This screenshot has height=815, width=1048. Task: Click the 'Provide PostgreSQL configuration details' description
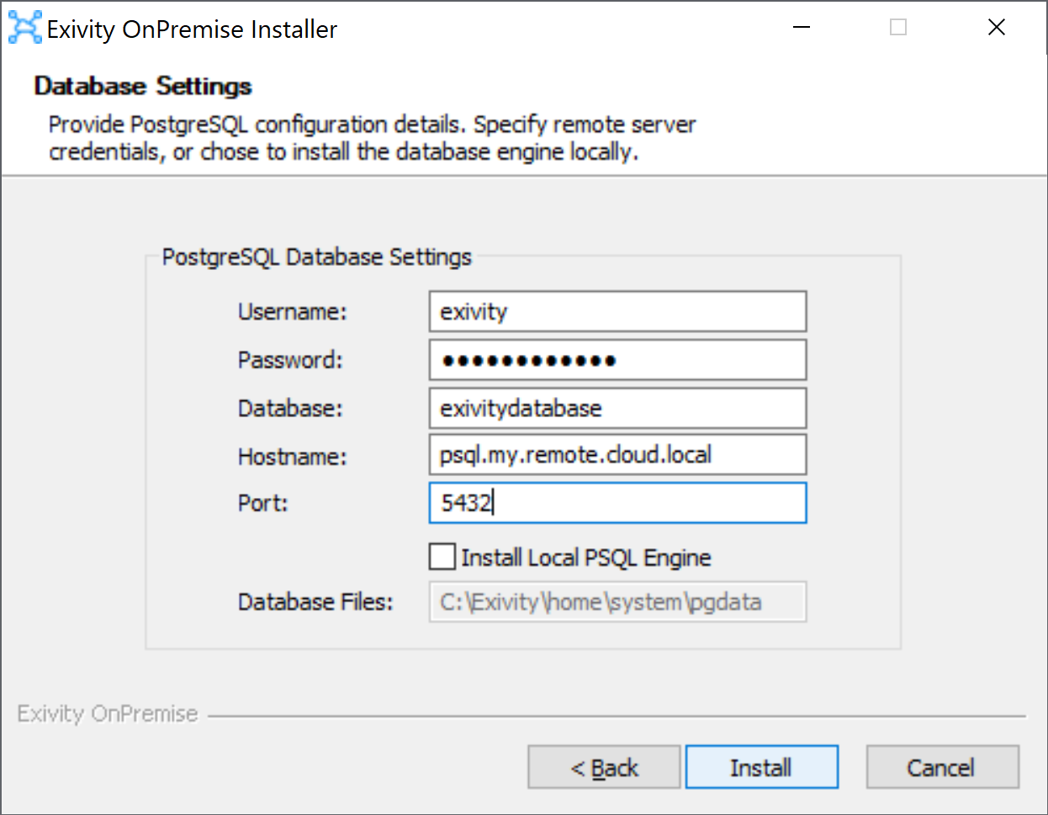click(x=372, y=138)
